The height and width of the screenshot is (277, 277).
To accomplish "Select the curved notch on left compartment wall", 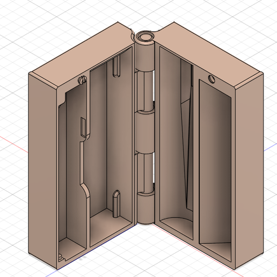I will [85, 190].
